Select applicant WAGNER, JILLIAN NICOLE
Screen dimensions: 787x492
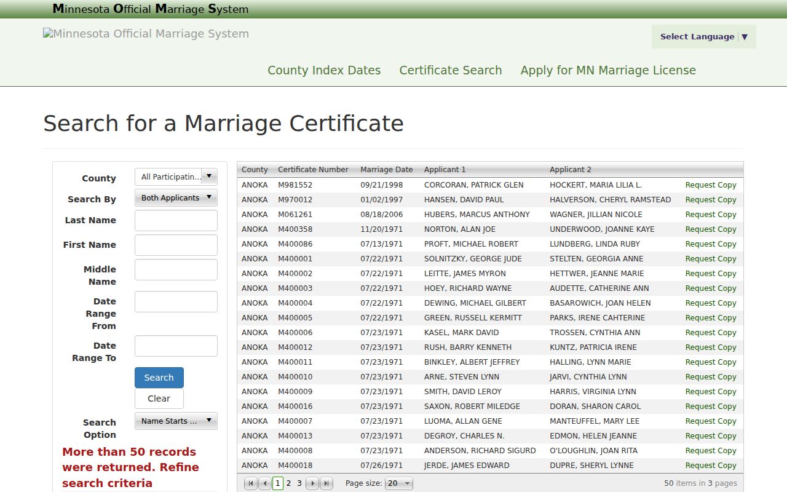[596, 215]
